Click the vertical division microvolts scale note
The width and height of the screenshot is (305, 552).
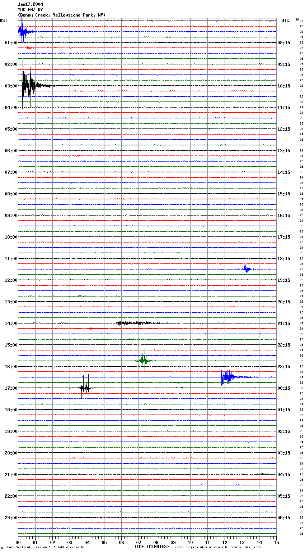tap(46, 547)
